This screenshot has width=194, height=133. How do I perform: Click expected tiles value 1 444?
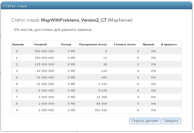(x=103, y=84)
